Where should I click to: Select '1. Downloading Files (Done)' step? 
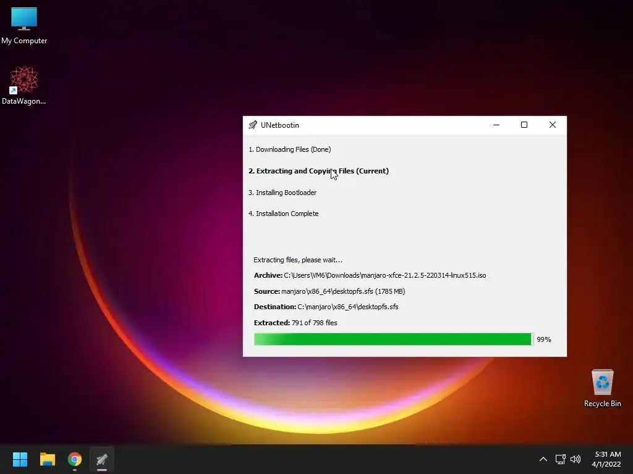tap(289, 149)
